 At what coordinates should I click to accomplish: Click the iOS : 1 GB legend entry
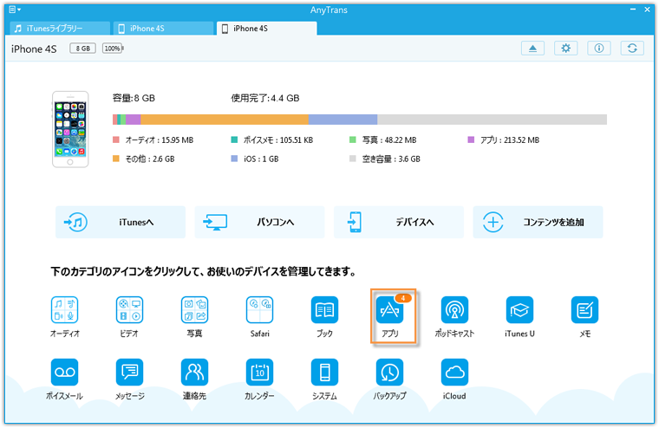point(255,159)
